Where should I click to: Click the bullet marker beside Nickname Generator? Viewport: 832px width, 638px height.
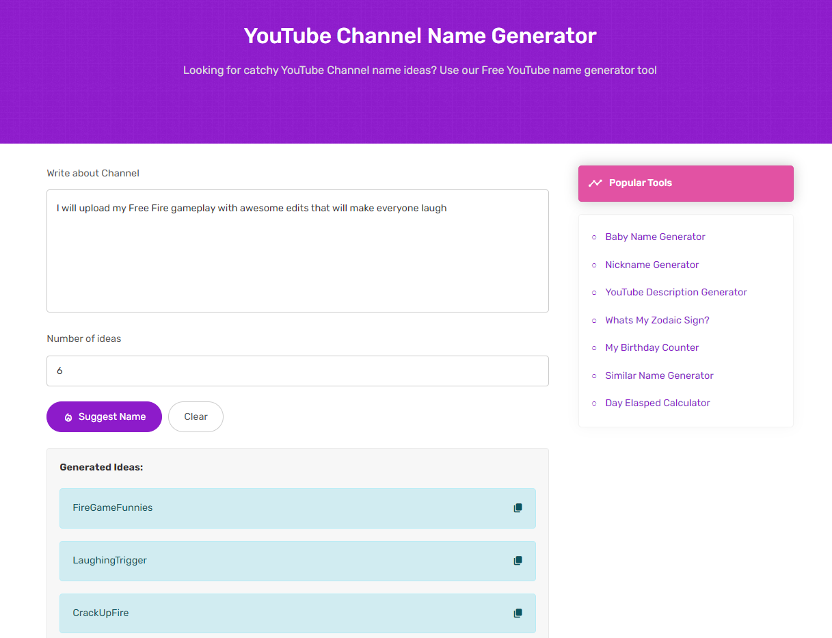click(x=593, y=265)
